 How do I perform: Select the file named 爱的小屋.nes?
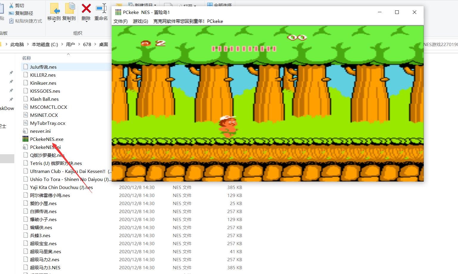43,204
